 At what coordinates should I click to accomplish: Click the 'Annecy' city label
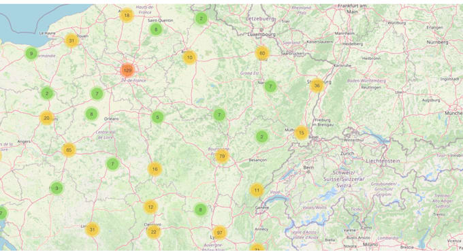261,229
